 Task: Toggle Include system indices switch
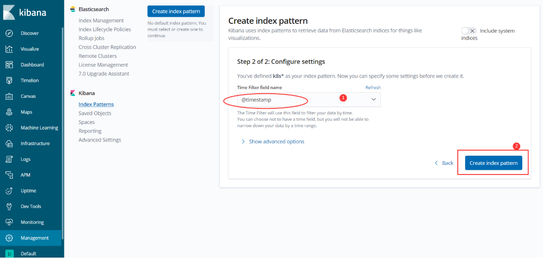[469, 31]
